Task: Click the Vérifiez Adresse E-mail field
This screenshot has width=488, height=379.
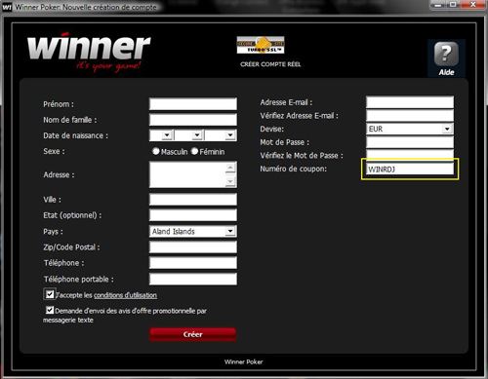Action: point(410,115)
